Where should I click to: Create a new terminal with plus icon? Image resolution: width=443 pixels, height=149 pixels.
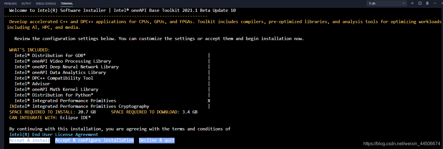(x=412, y=3)
